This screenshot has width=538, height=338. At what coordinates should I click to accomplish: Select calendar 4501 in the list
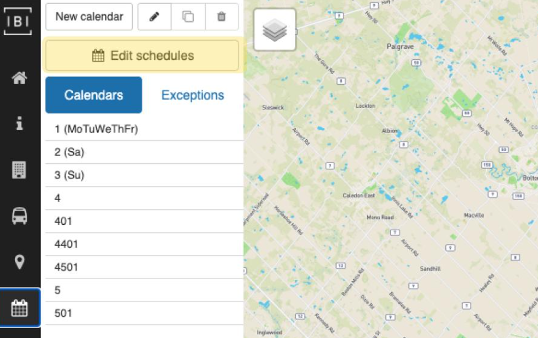coord(144,267)
